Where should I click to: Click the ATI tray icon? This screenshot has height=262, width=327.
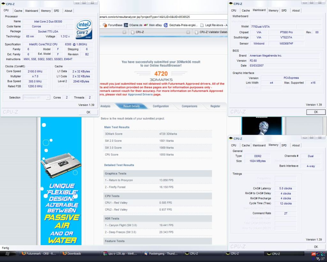314,254
